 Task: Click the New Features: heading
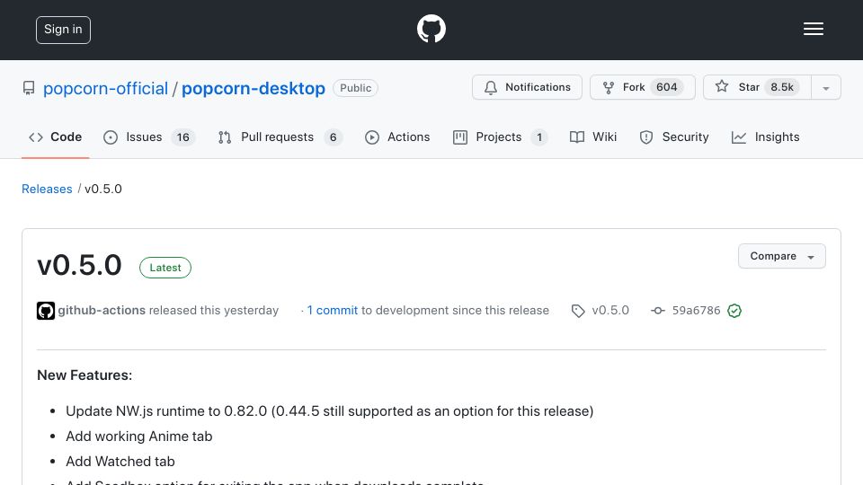[85, 375]
